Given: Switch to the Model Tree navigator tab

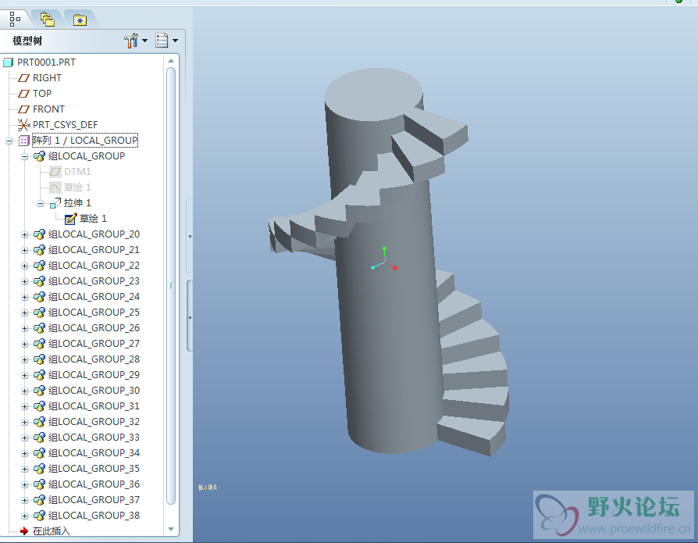Looking at the screenshot, I should [x=15, y=20].
